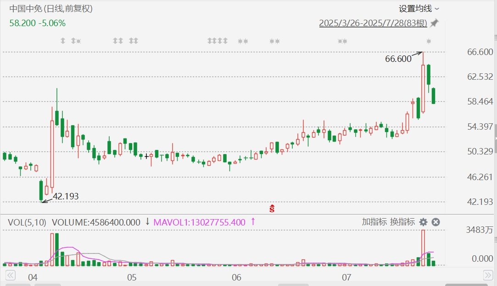Click the 58.200 -5.06% price readout

[x=38, y=23]
